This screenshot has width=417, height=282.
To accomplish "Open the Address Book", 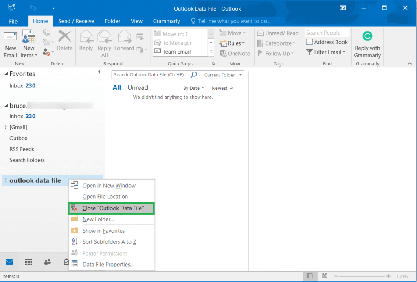I will pos(327,42).
